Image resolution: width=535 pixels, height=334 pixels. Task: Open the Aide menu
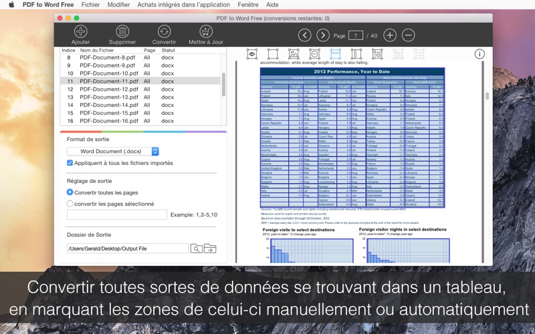pyautogui.click(x=272, y=5)
